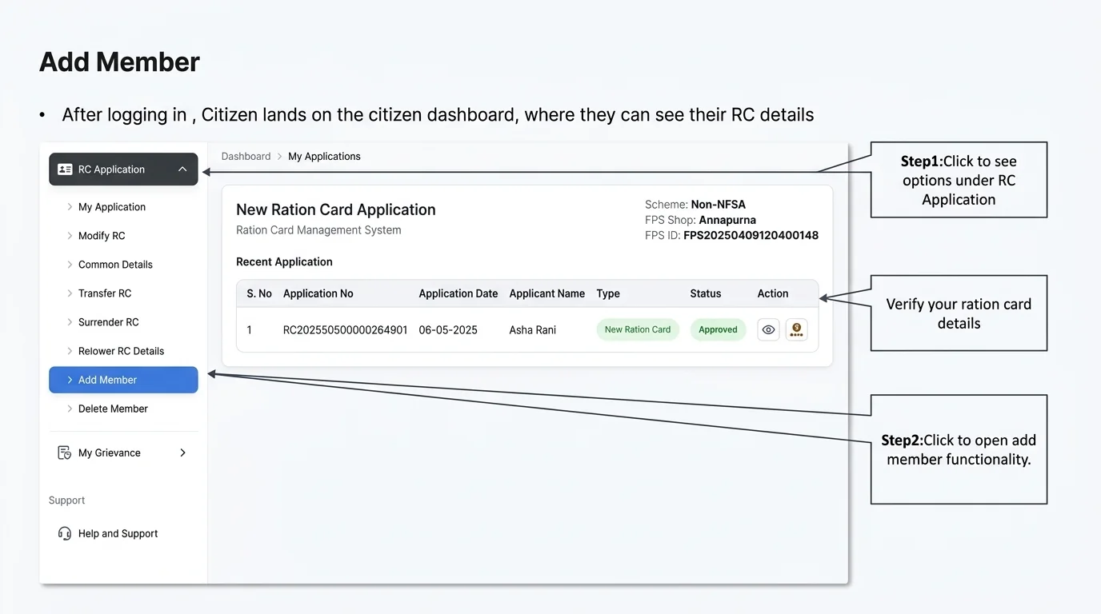Click the Support section label
The height and width of the screenshot is (614, 1101).
[x=66, y=500]
